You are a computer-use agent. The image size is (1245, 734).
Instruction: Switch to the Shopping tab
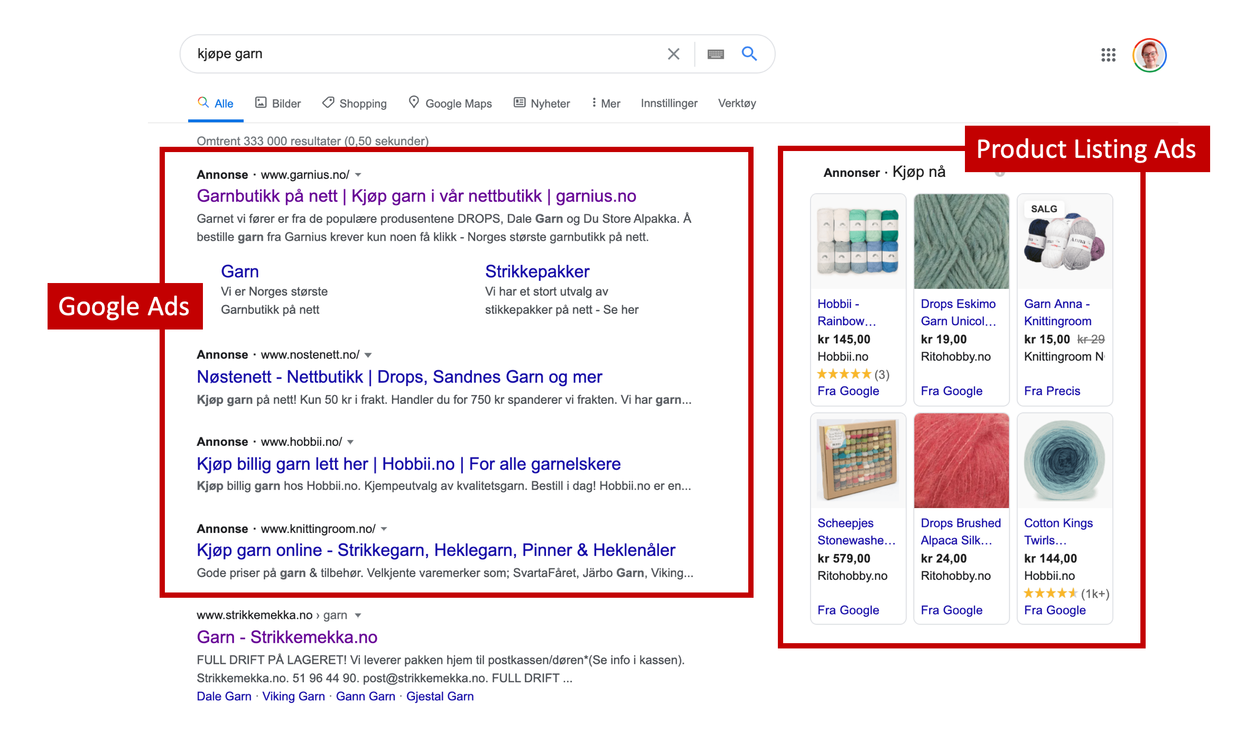pos(355,103)
